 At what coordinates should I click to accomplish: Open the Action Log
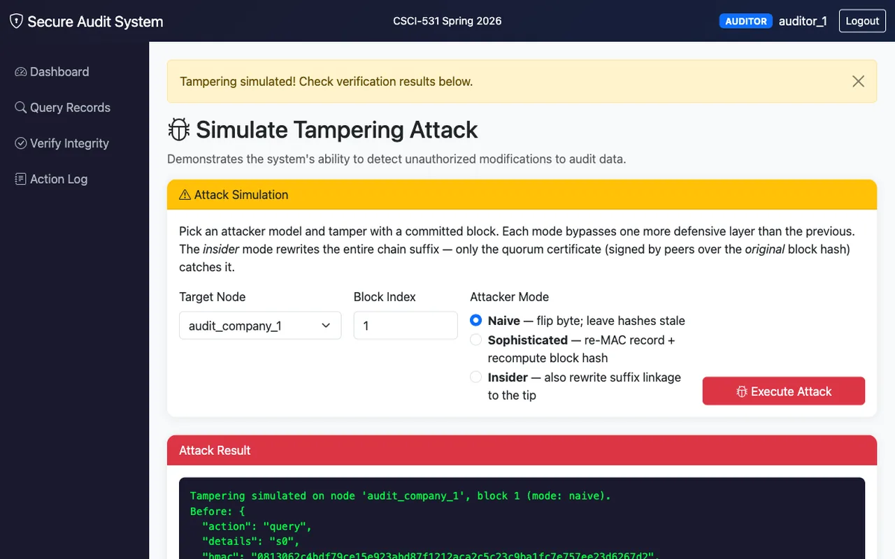[x=51, y=179]
